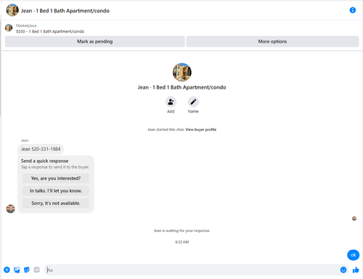363x279 pixels.
Task: Click the "Send a quick response" heading
Action: click(44, 161)
